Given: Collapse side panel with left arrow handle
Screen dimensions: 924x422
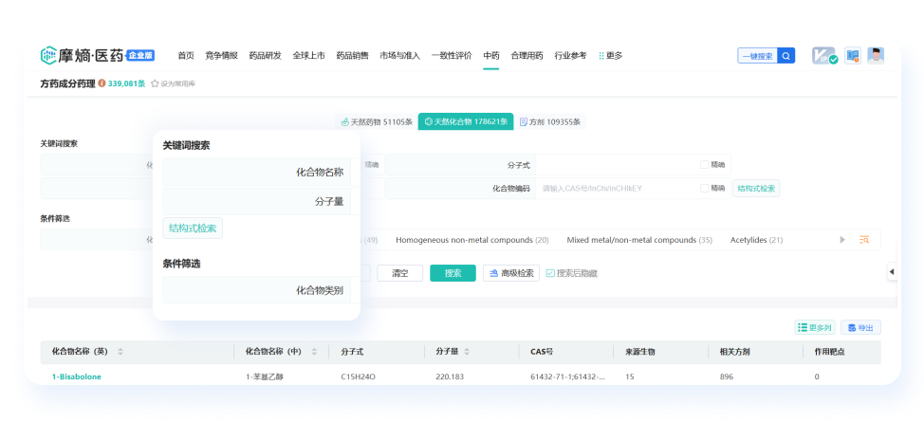Looking at the screenshot, I should pos(892,272).
